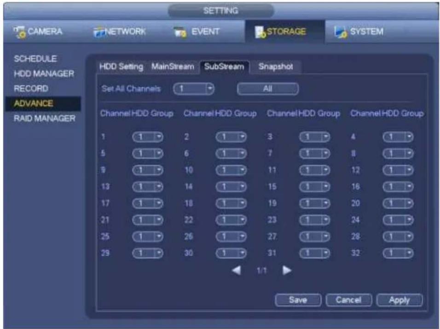Open HDD Group dropdown for channel 22

click(x=231, y=220)
